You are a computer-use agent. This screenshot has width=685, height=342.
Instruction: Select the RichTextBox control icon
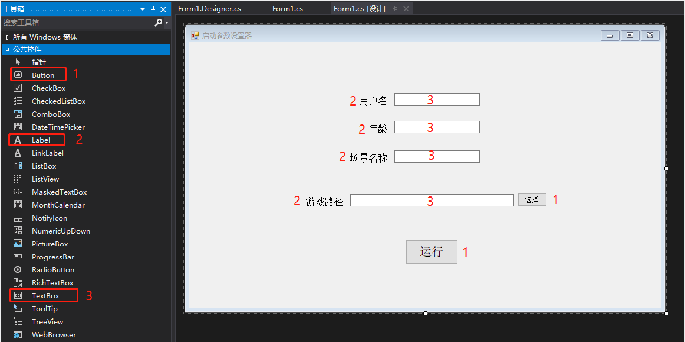[x=18, y=282]
